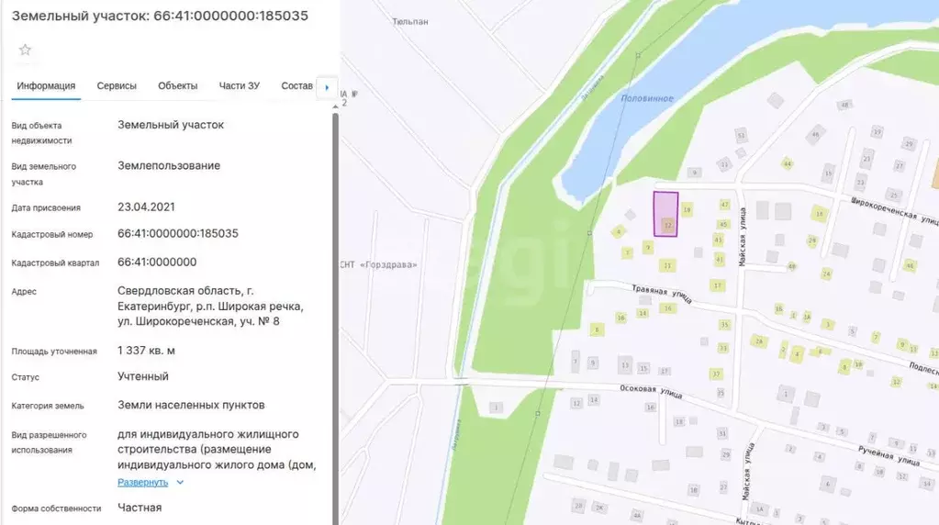
Task: Switch to the Сервисы tab
Action: pos(117,86)
